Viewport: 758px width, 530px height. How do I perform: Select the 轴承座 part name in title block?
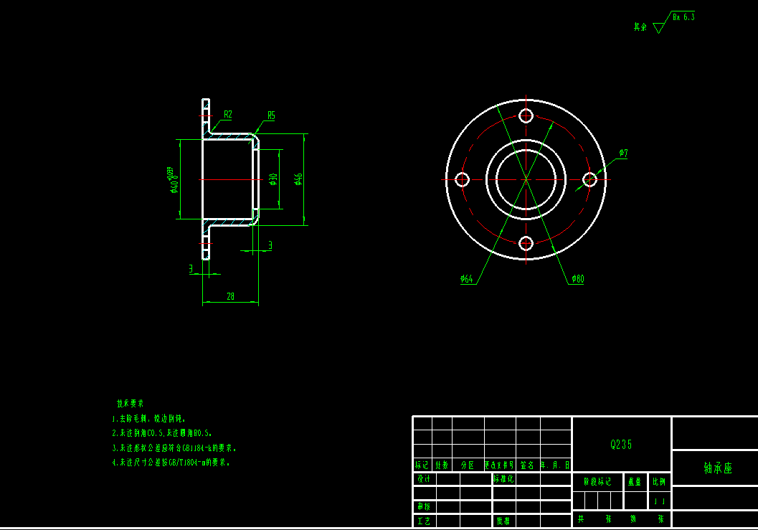[x=718, y=468]
